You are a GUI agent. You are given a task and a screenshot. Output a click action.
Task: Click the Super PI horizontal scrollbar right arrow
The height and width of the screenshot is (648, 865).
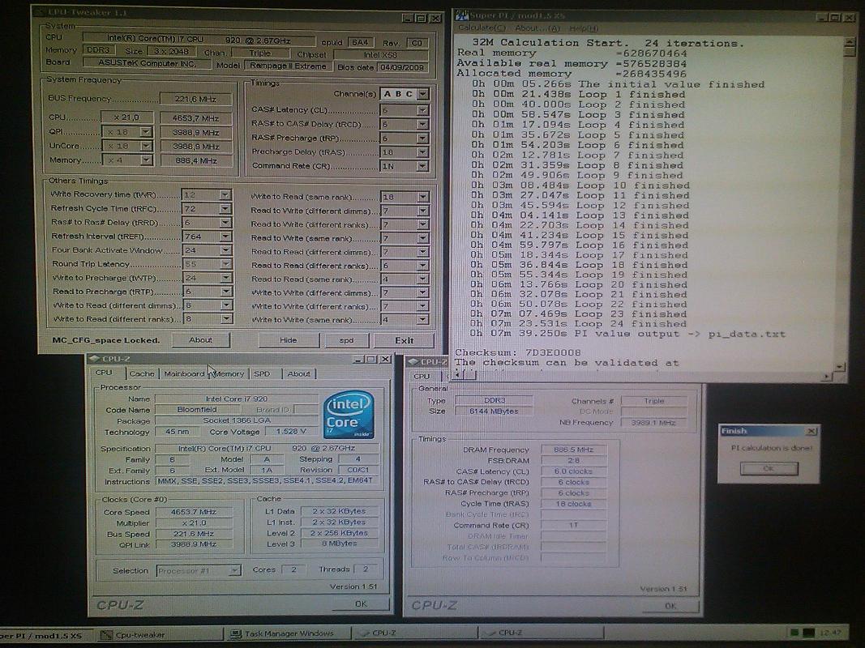click(x=826, y=377)
